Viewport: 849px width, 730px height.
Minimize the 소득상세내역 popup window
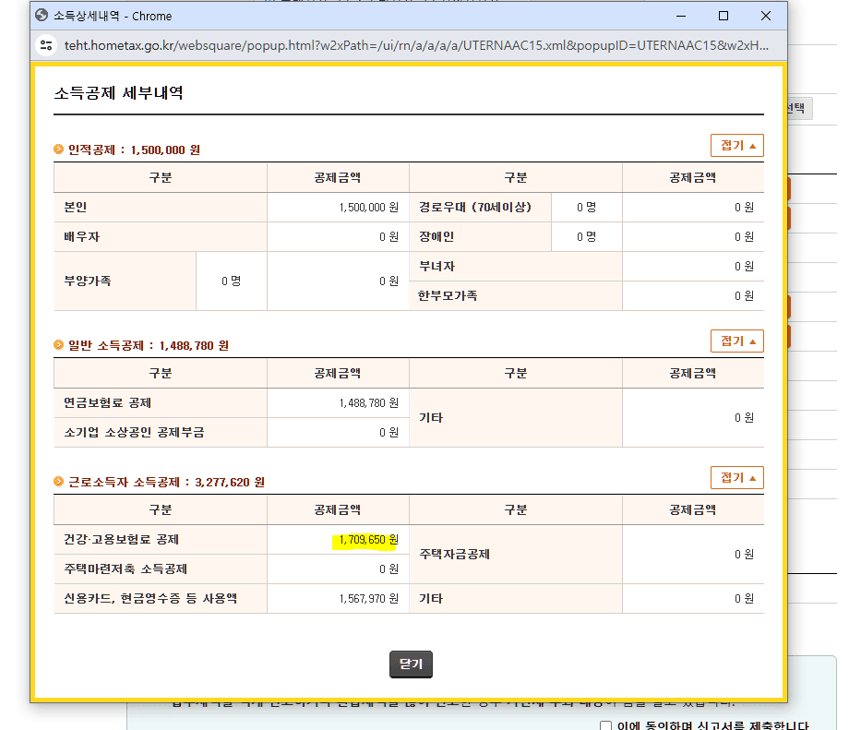681,16
